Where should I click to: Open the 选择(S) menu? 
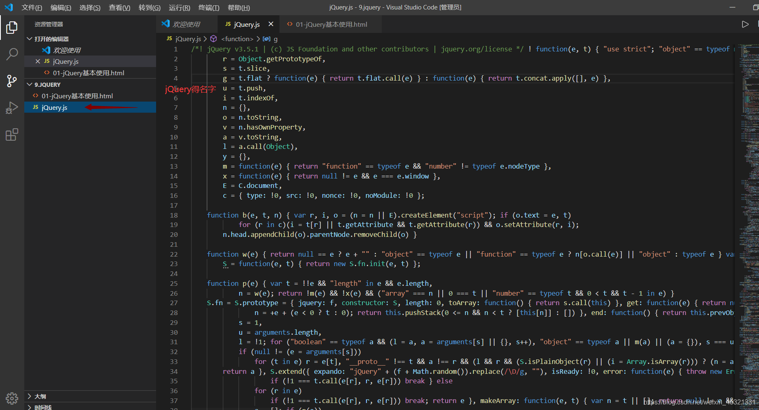[x=90, y=7]
